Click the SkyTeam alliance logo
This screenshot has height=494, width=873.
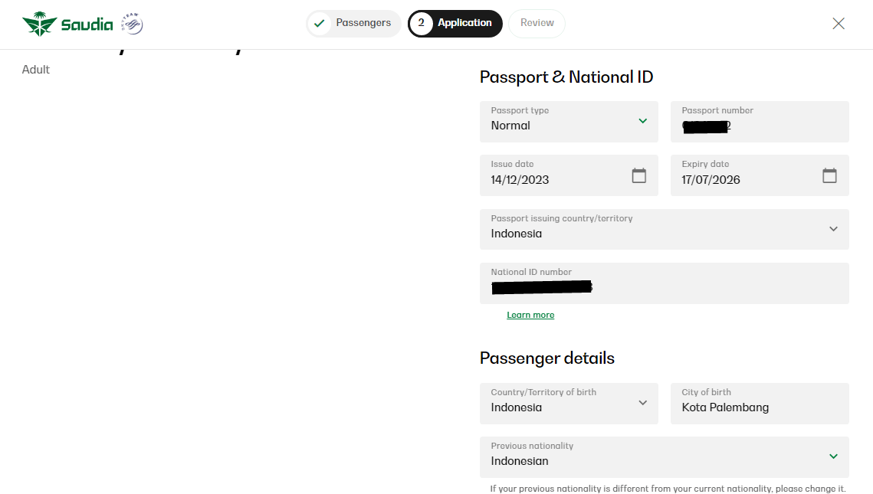click(x=133, y=25)
